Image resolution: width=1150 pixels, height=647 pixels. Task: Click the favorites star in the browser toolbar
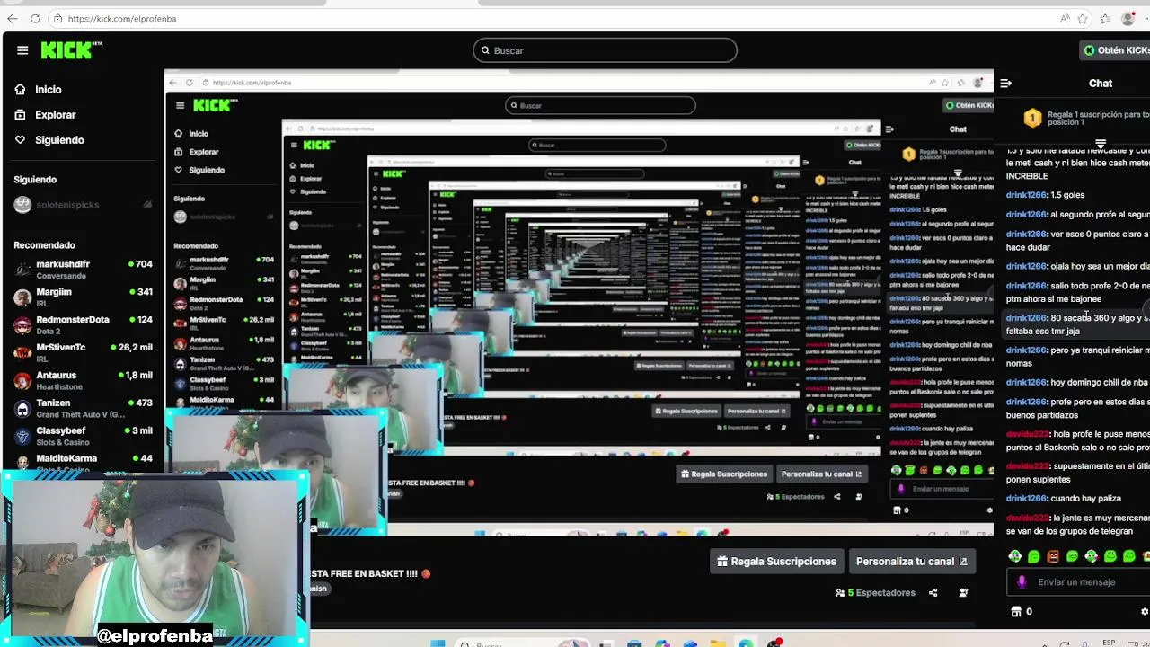pyautogui.click(x=1084, y=18)
